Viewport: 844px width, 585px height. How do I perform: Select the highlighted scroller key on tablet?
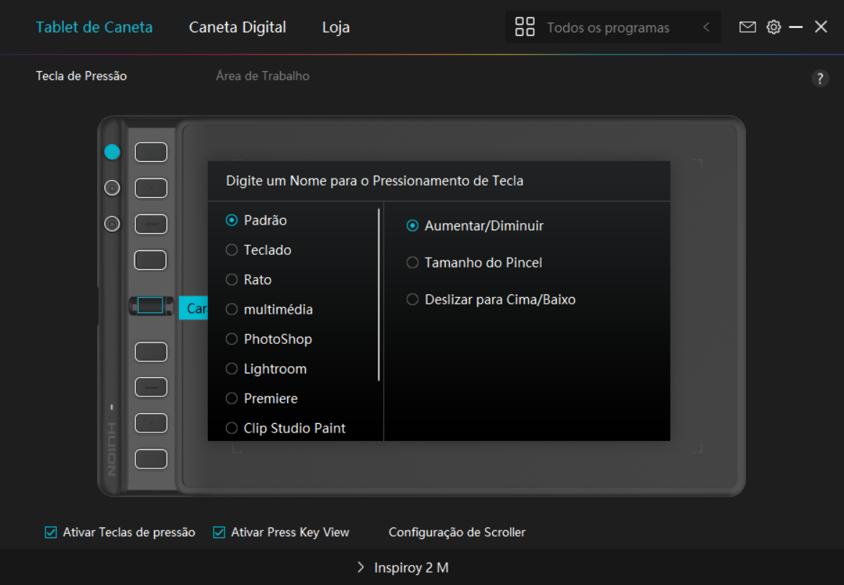[x=150, y=306]
